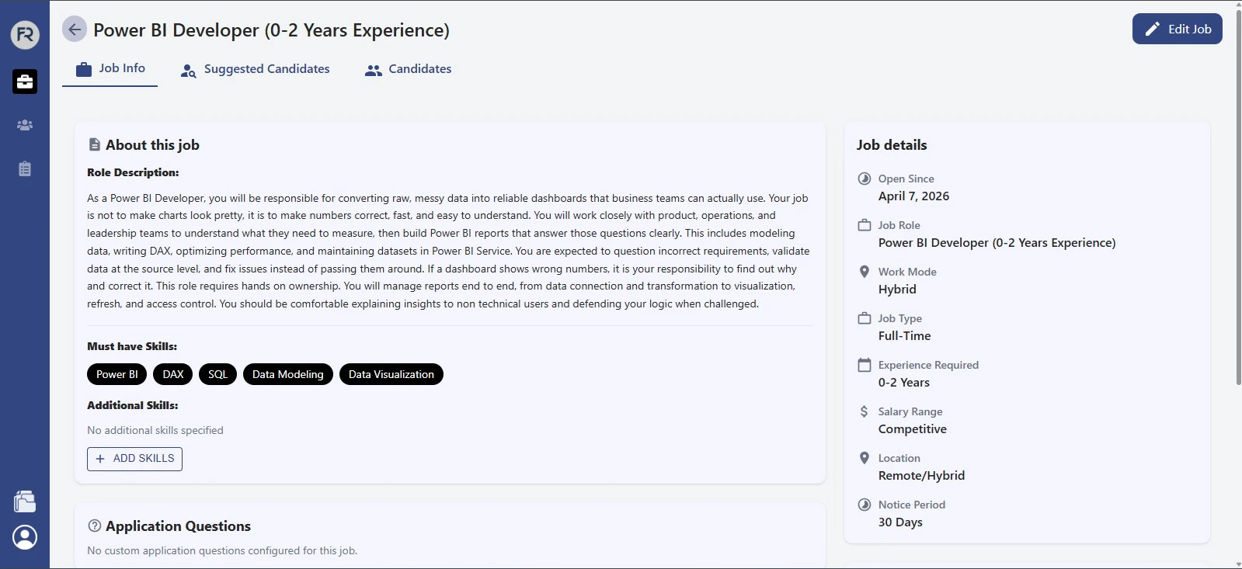This screenshot has width=1242, height=569.
Task: Click the document icon beside About this job
Action: (x=95, y=144)
